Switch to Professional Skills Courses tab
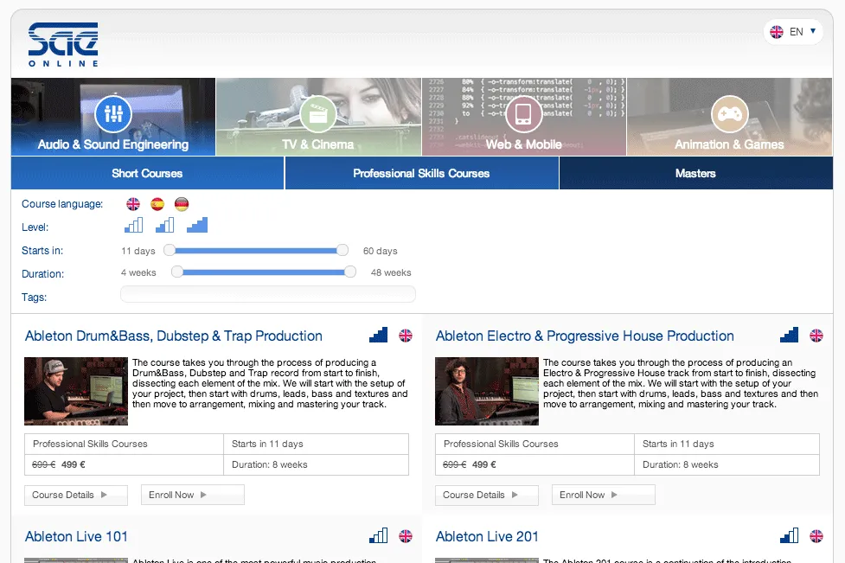This screenshot has height=563, width=845. click(421, 173)
